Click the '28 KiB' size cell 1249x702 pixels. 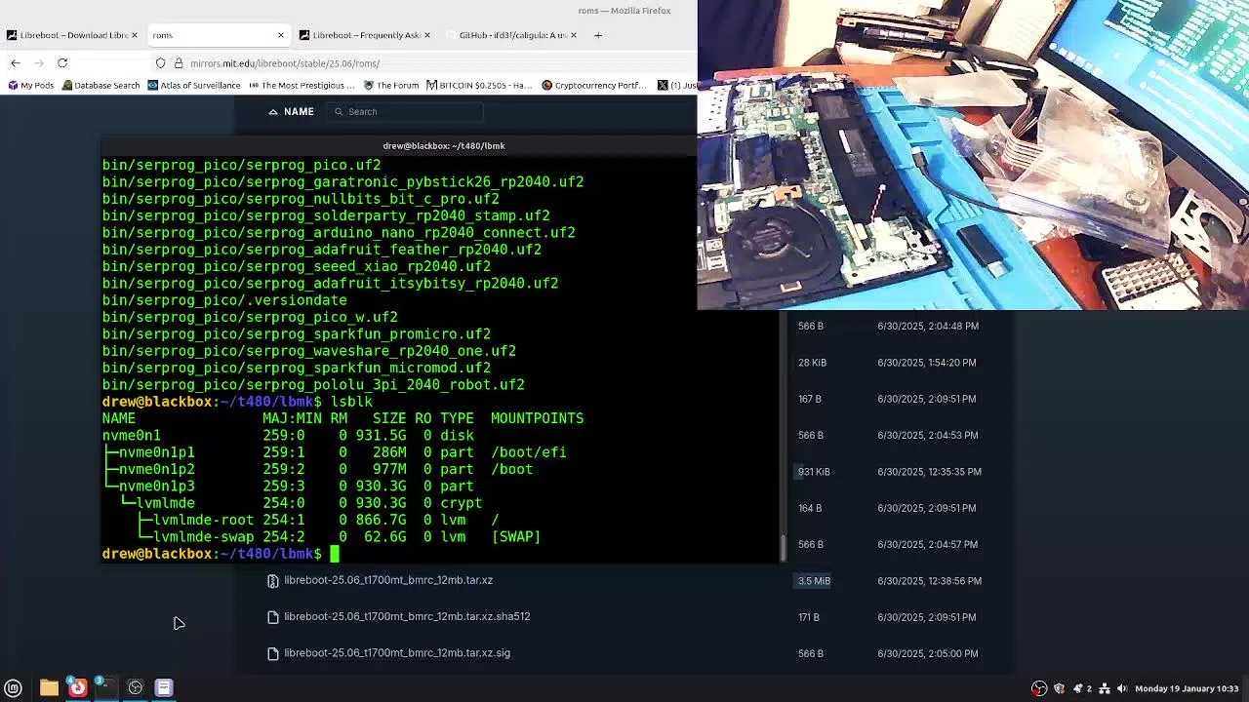(x=812, y=362)
